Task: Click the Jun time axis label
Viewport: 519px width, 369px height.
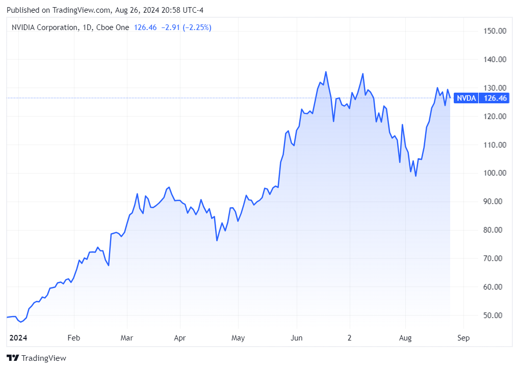Action: click(297, 338)
